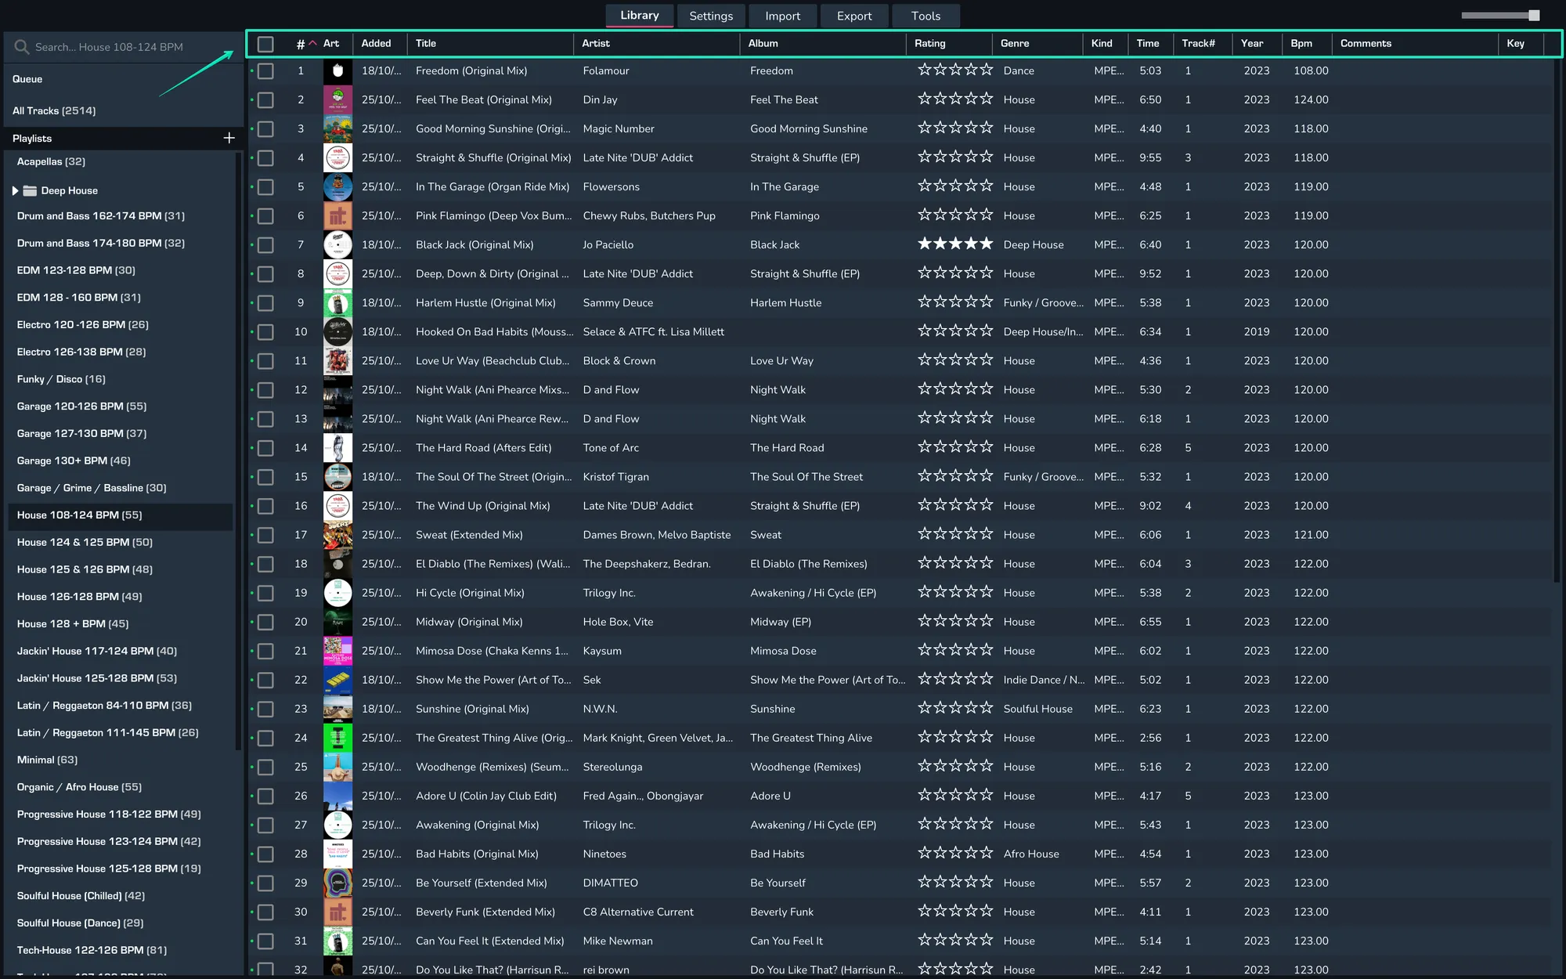Tick the select-all checkbox in header
The image size is (1566, 979).
pyautogui.click(x=265, y=44)
